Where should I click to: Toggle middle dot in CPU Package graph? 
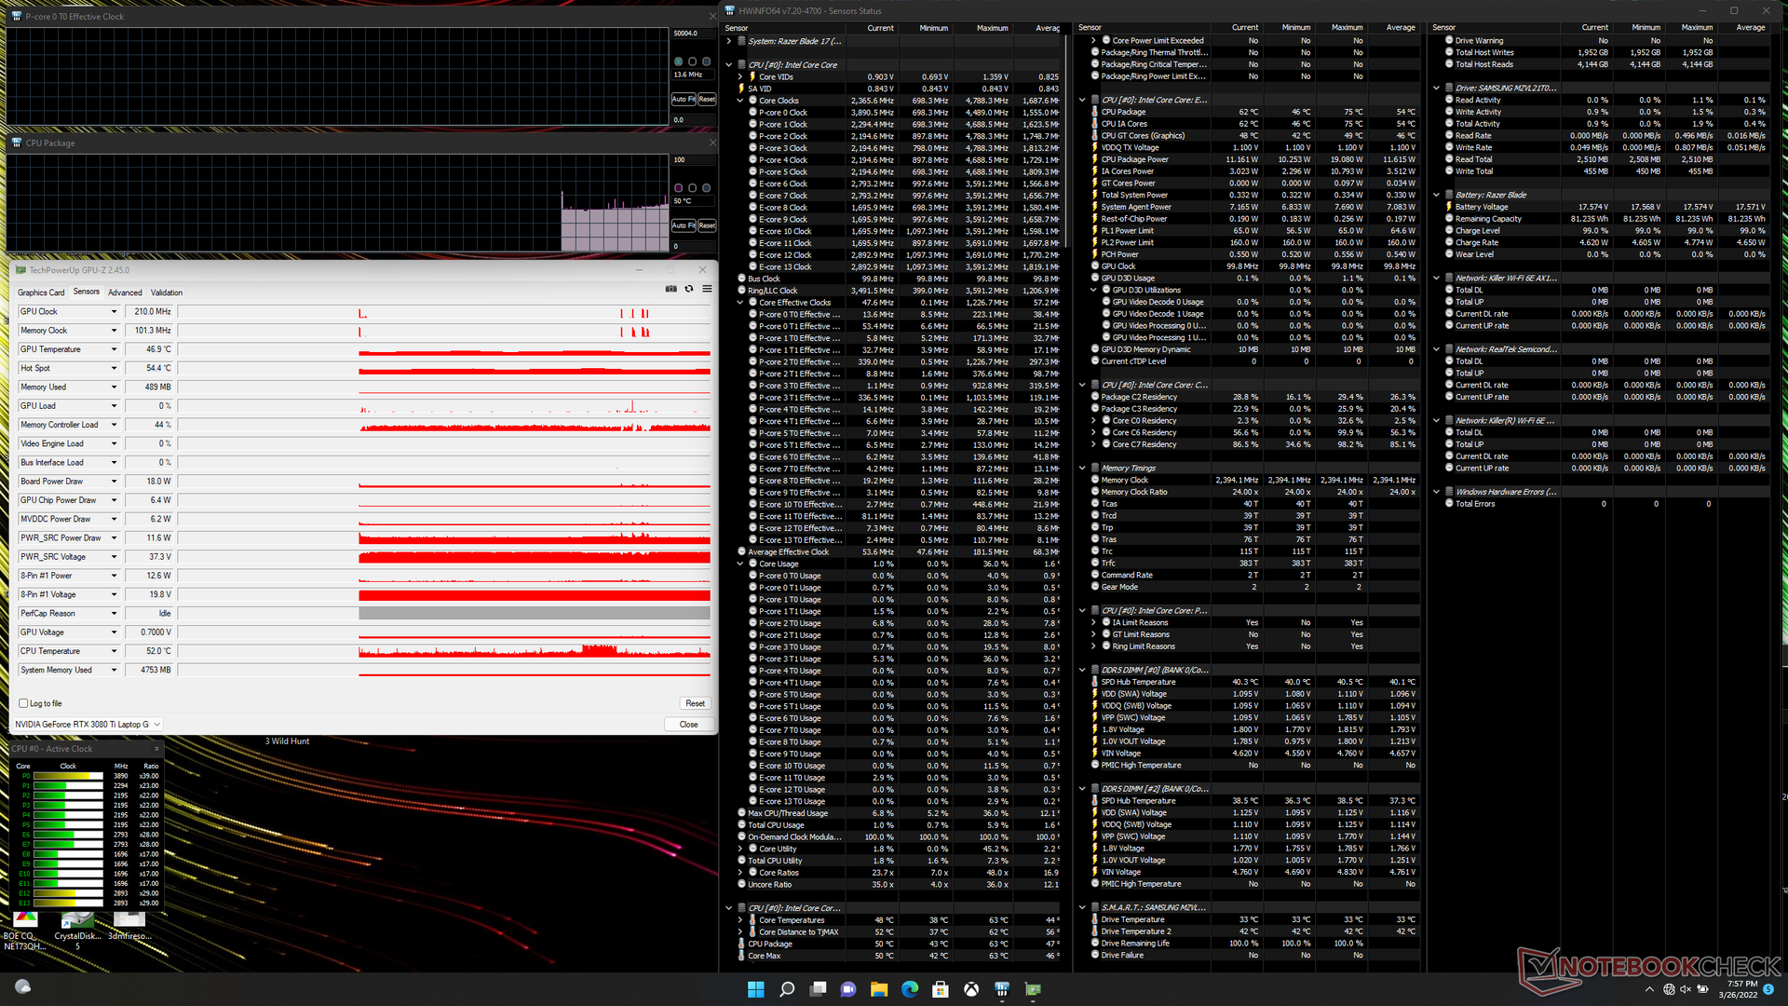(692, 187)
